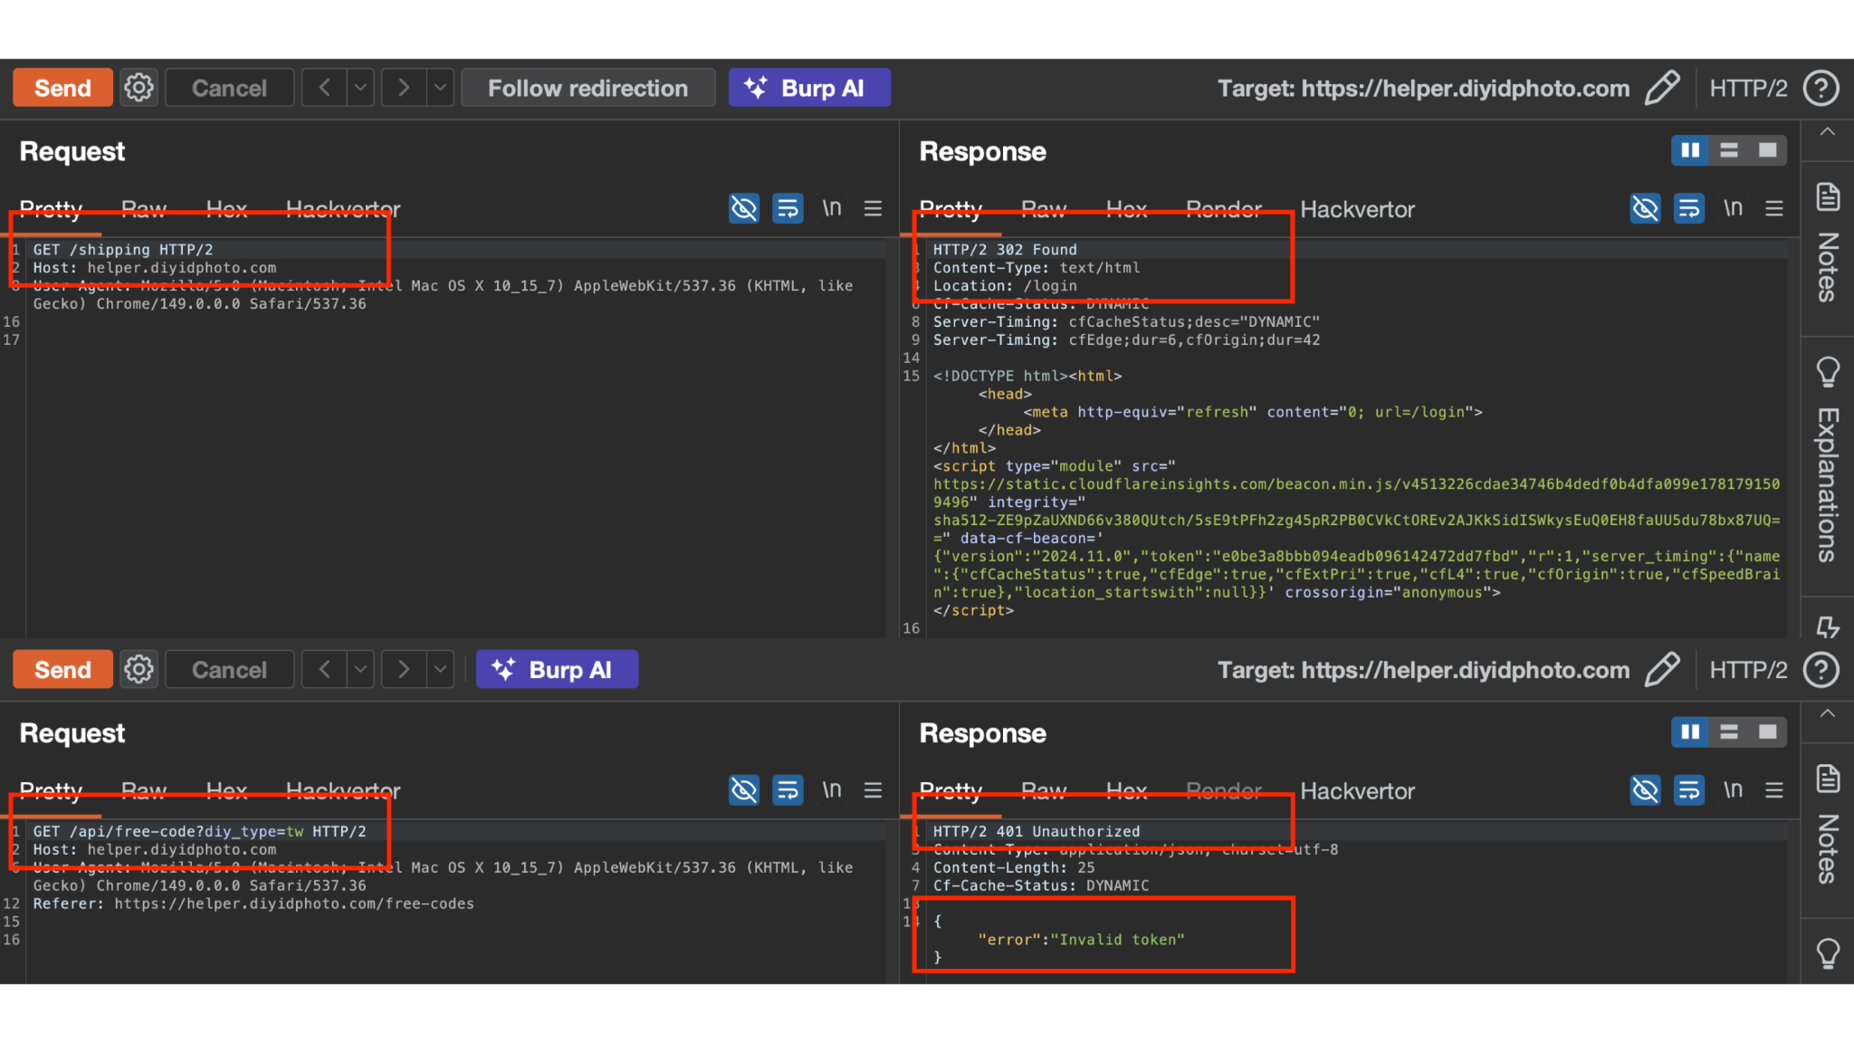The width and height of the screenshot is (1854, 1043).
Task: Toggle \n newline display in the /shipping request editor
Action: coord(832,208)
